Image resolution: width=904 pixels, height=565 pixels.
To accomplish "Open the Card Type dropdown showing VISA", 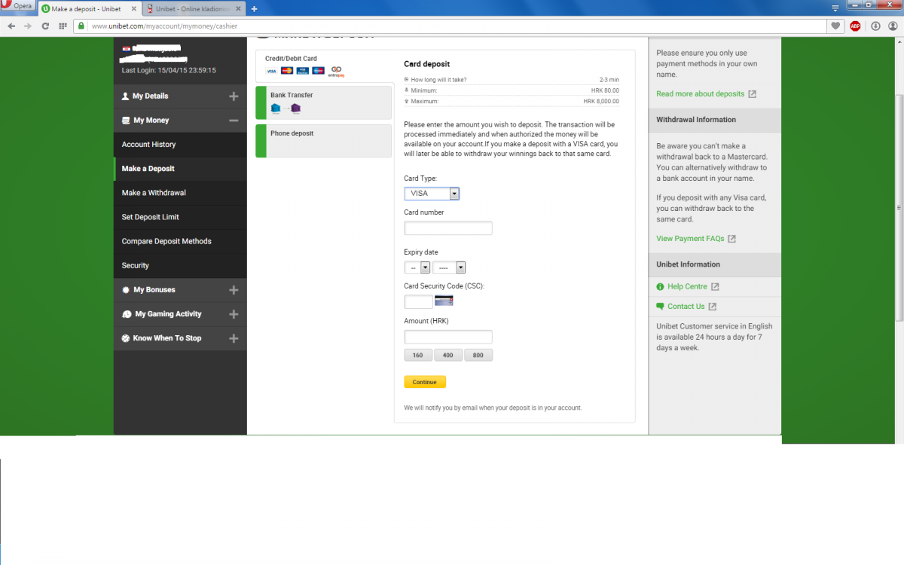I will [x=432, y=194].
